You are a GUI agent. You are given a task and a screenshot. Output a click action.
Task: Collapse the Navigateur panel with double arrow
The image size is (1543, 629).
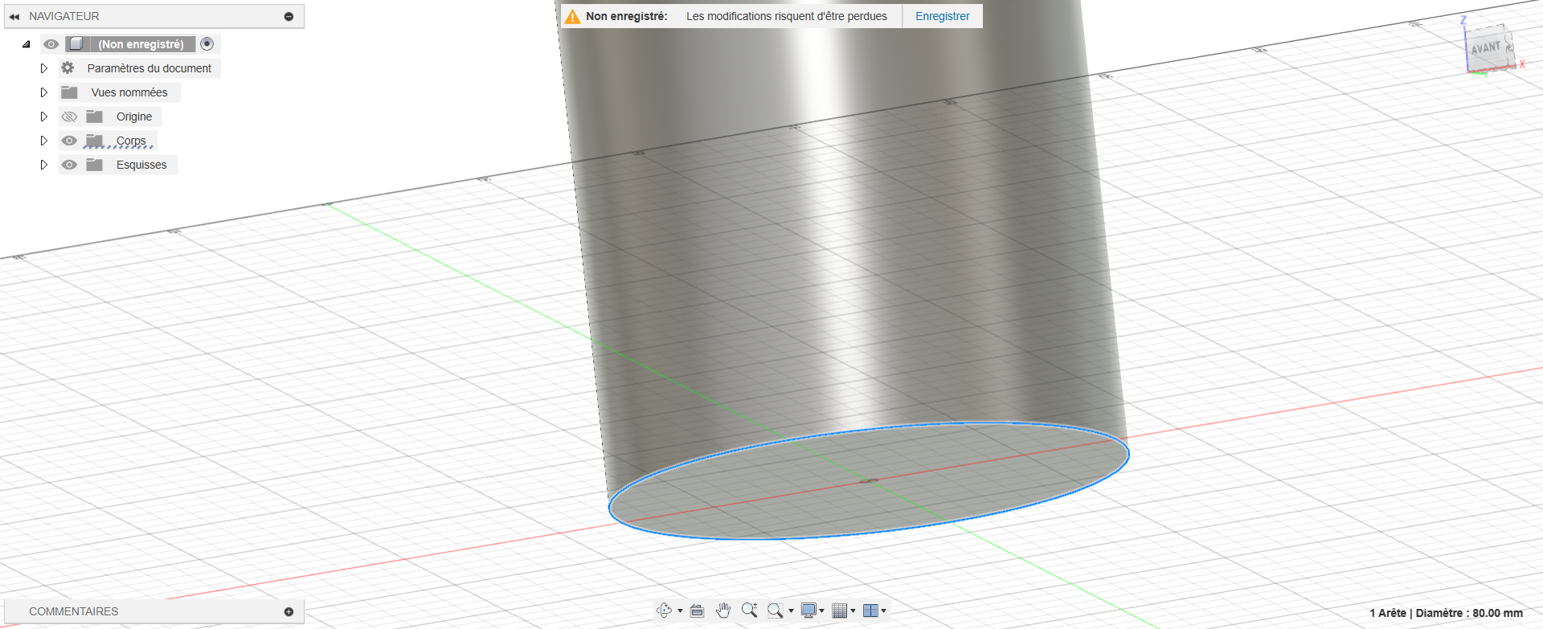14,16
